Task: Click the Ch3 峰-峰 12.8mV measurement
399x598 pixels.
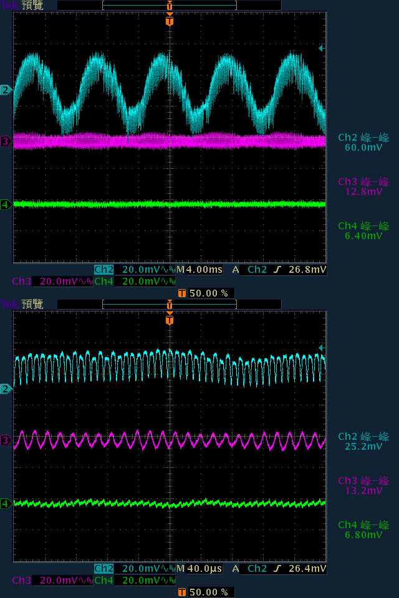Action: point(363,187)
